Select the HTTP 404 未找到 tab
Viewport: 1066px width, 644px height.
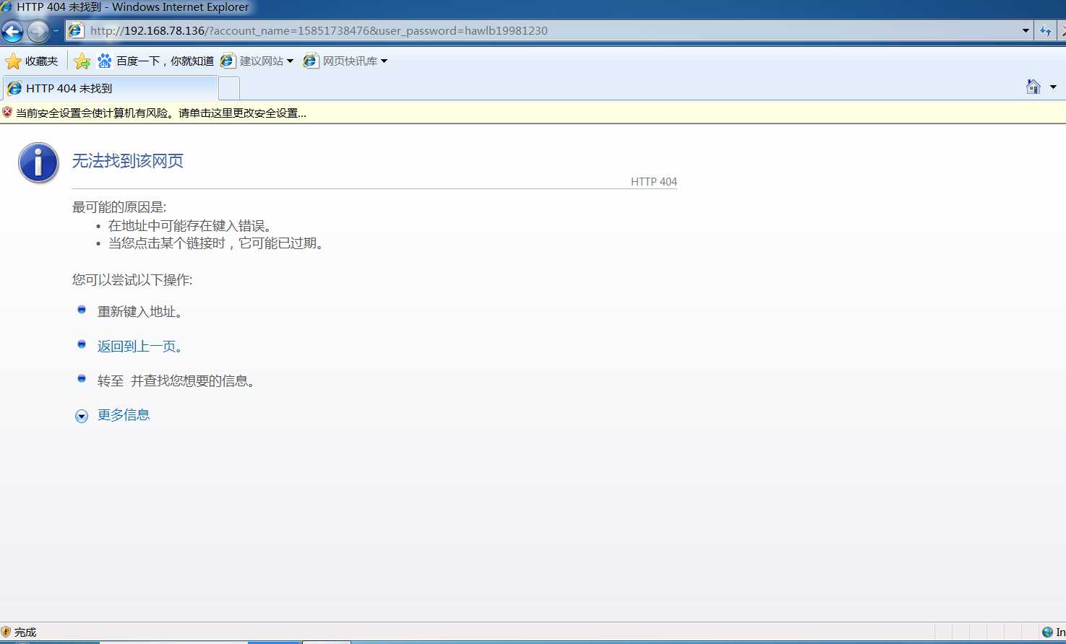tap(110, 88)
